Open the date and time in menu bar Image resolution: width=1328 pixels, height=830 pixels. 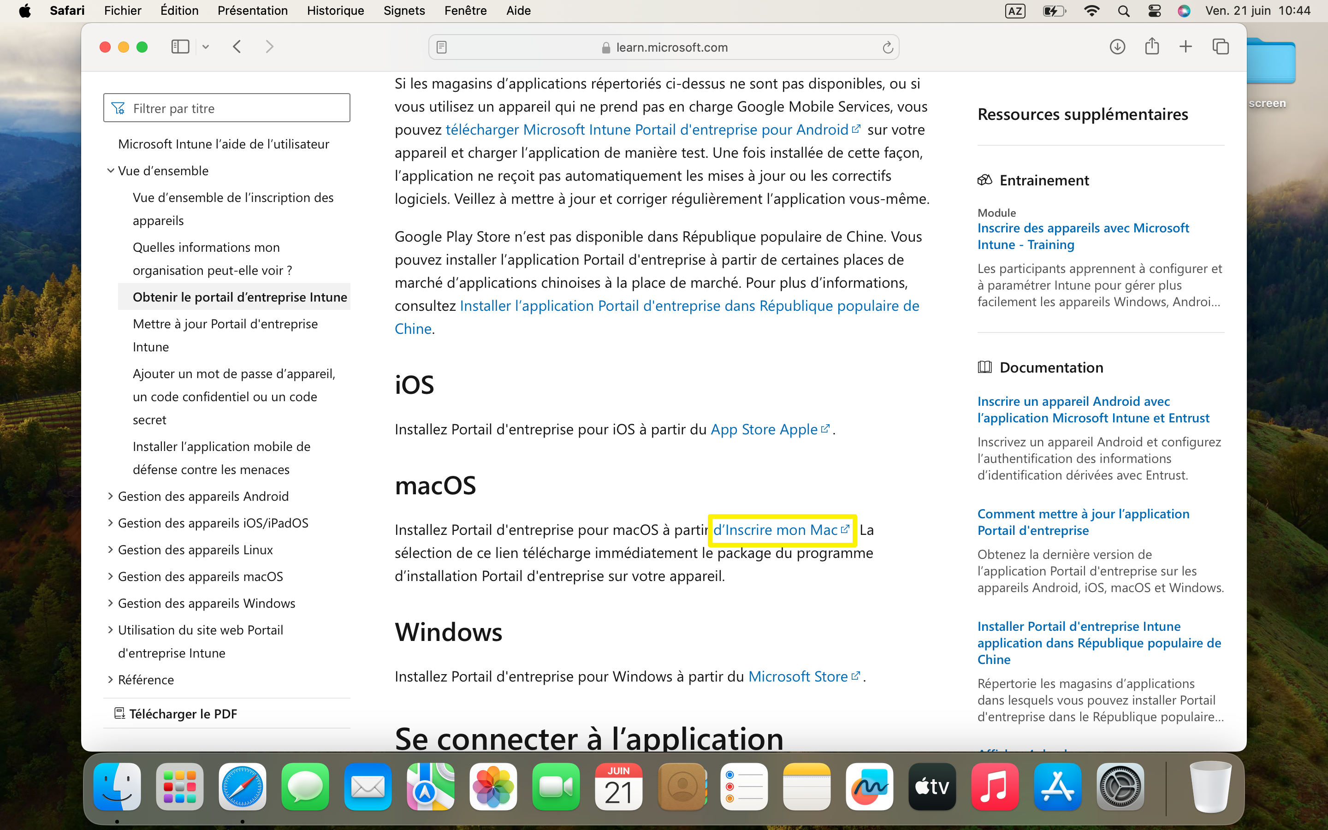pos(1258,11)
